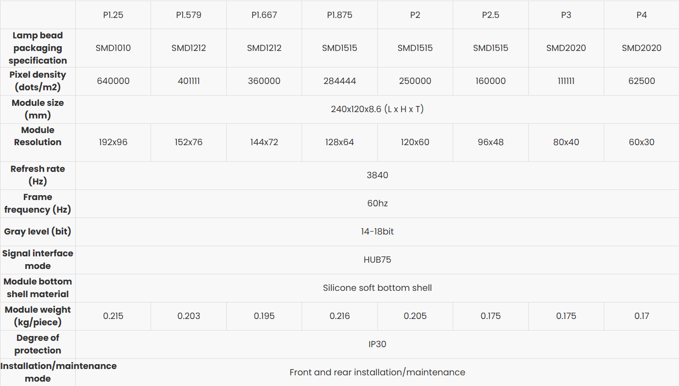679x386 pixels.
Task: Click the IP30 protection rating
Action: point(377,344)
